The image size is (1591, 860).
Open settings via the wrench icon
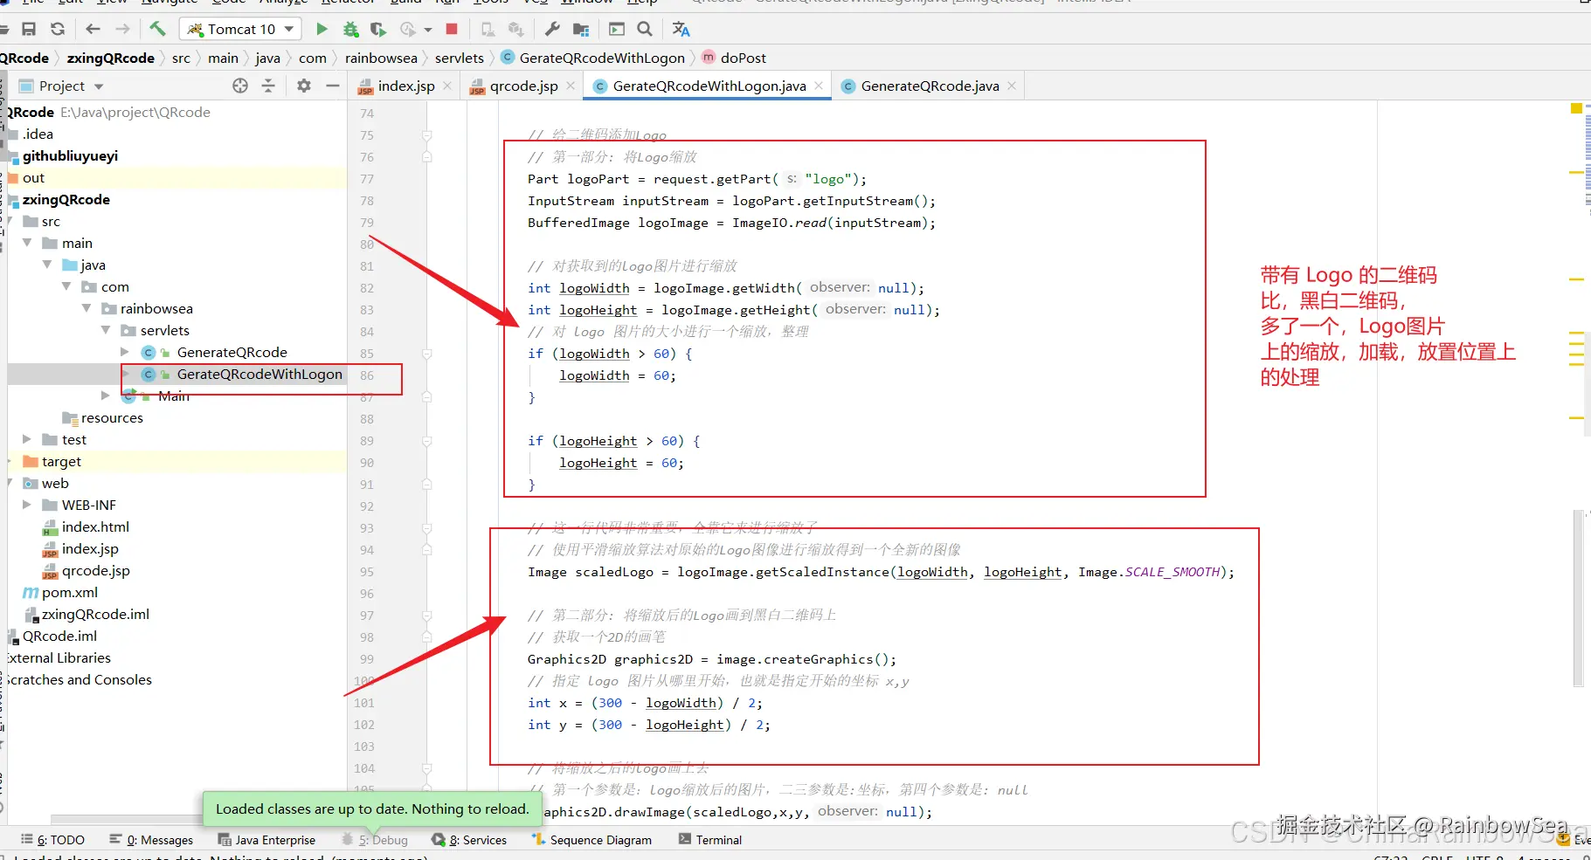click(x=552, y=29)
